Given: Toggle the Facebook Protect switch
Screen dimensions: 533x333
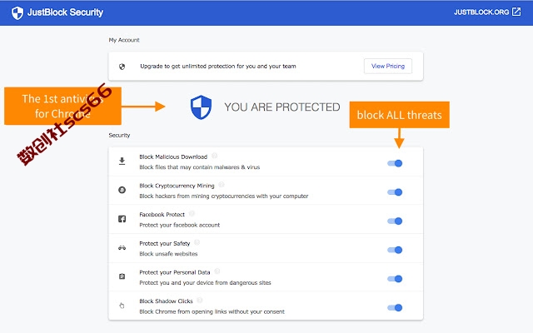Looking at the screenshot, I should pyautogui.click(x=395, y=221).
